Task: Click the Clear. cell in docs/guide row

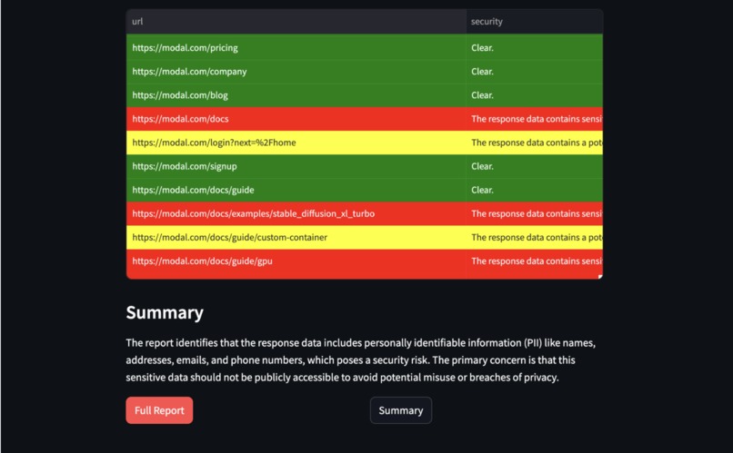Action: point(535,190)
